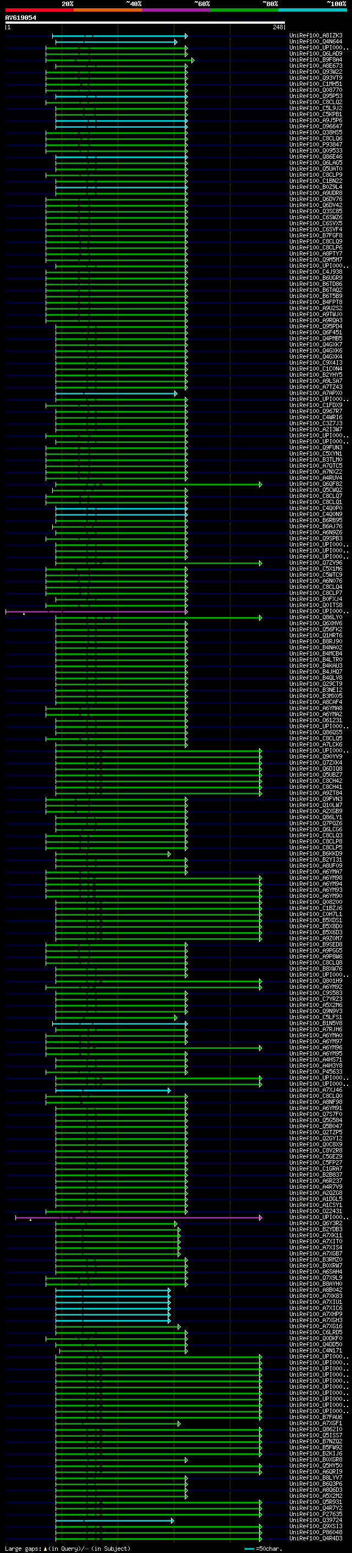The image size is (352, 1553).
Task: Select hit label UniRef100_O96647
Action: coord(316,127)
